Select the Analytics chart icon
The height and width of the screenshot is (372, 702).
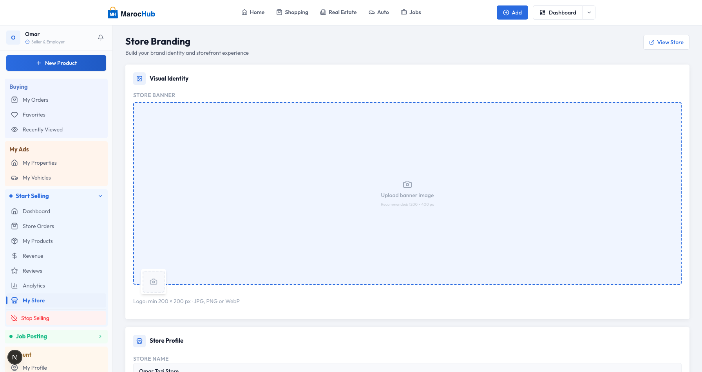[14, 286]
